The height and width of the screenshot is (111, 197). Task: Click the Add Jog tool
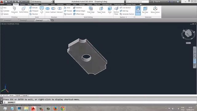[124, 11]
